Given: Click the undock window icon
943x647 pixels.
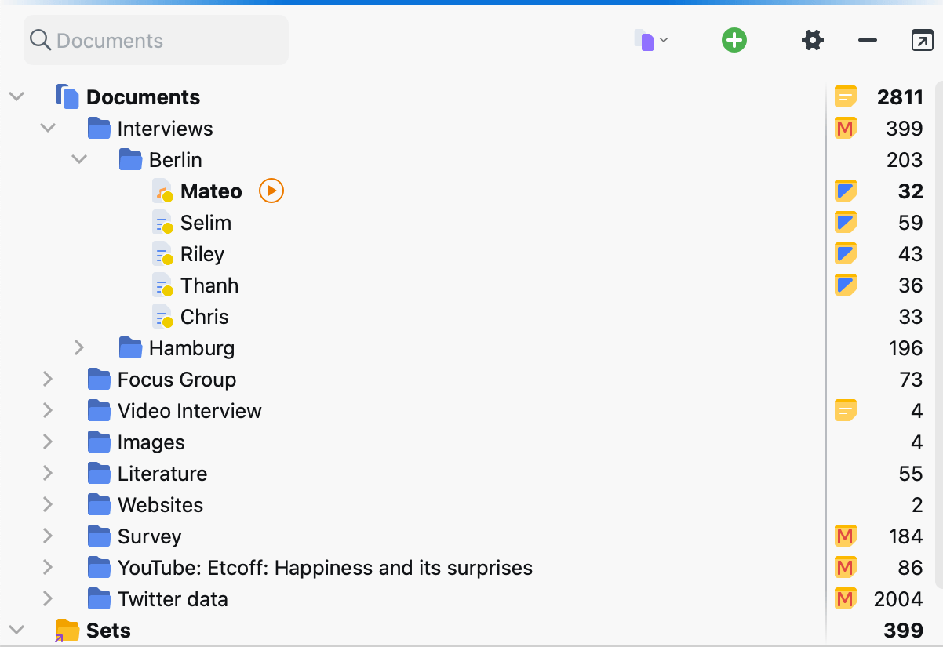Looking at the screenshot, I should pyautogui.click(x=922, y=40).
